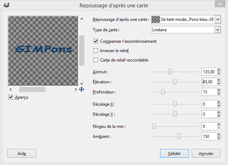Click the Azimut label
This screenshot has height=165, width=228.
[x=100, y=72]
